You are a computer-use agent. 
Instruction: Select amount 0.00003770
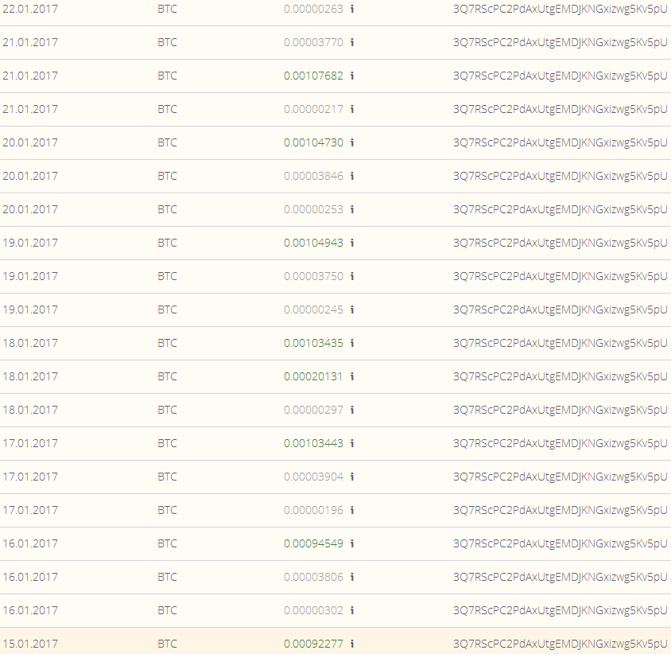tap(314, 42)
